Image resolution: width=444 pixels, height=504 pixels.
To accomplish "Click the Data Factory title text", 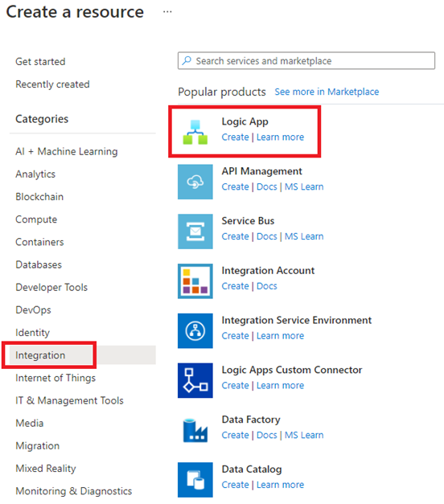I will coord(251,420).
